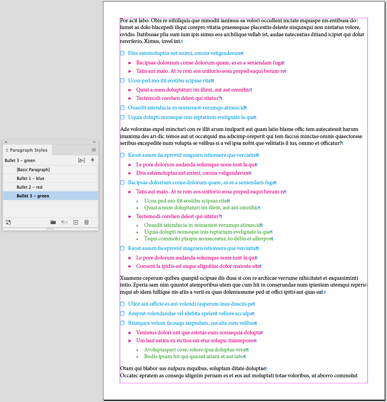Click the lightning bolt icon in the panel

click(x=92, y=160)
